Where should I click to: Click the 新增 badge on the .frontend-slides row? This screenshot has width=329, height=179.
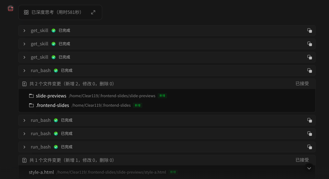pos(138,105)
